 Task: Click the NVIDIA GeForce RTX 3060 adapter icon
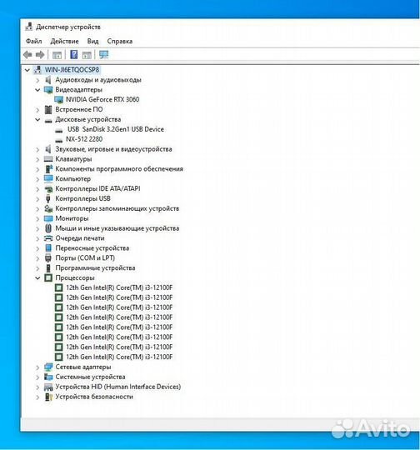pos(58,100)
